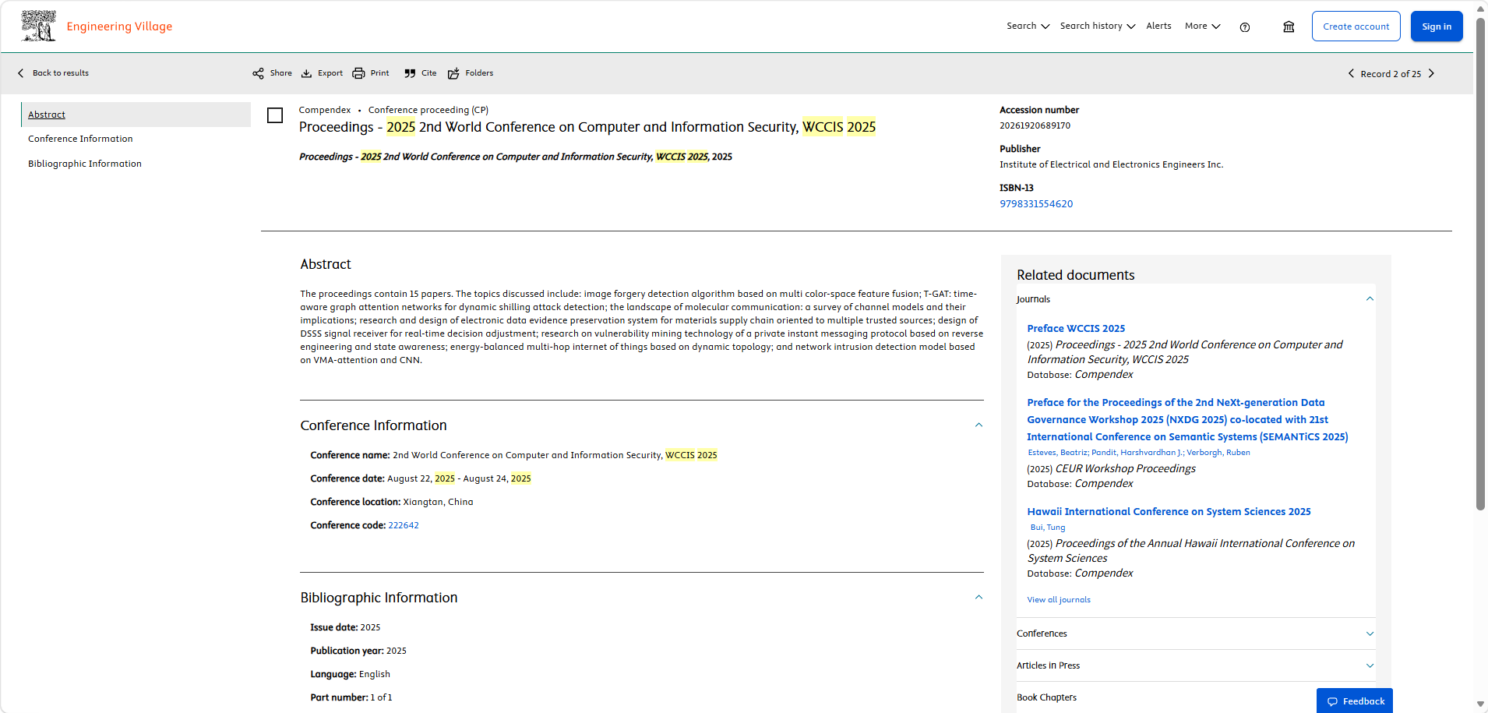Select the record checkbox beside the title
This screenshot has width=1488, height=713.
click(275, 115)
